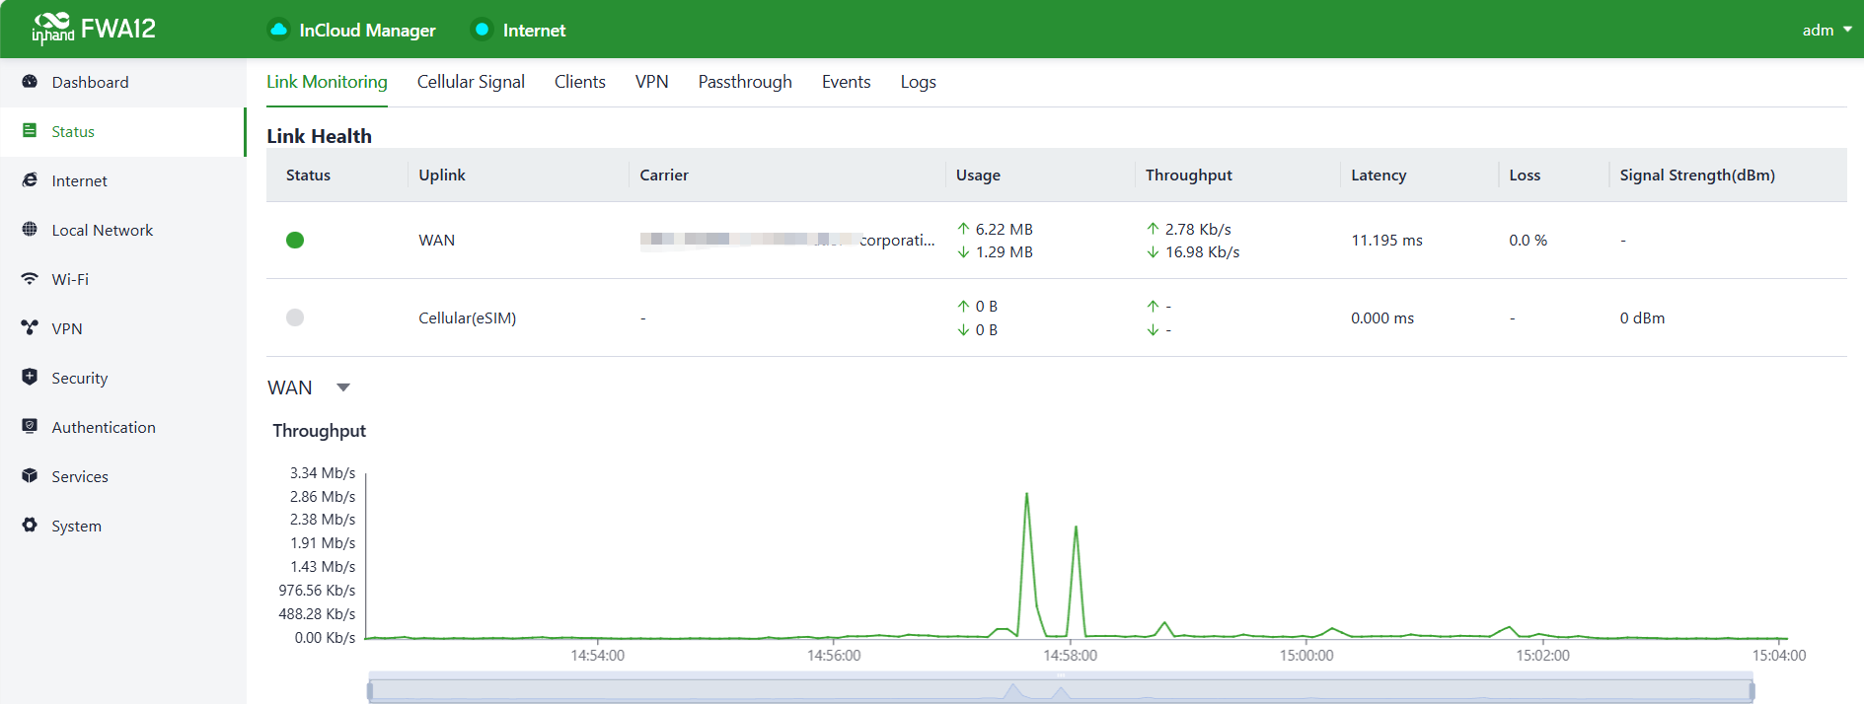Click the Internet status link in header

(534, 31)
